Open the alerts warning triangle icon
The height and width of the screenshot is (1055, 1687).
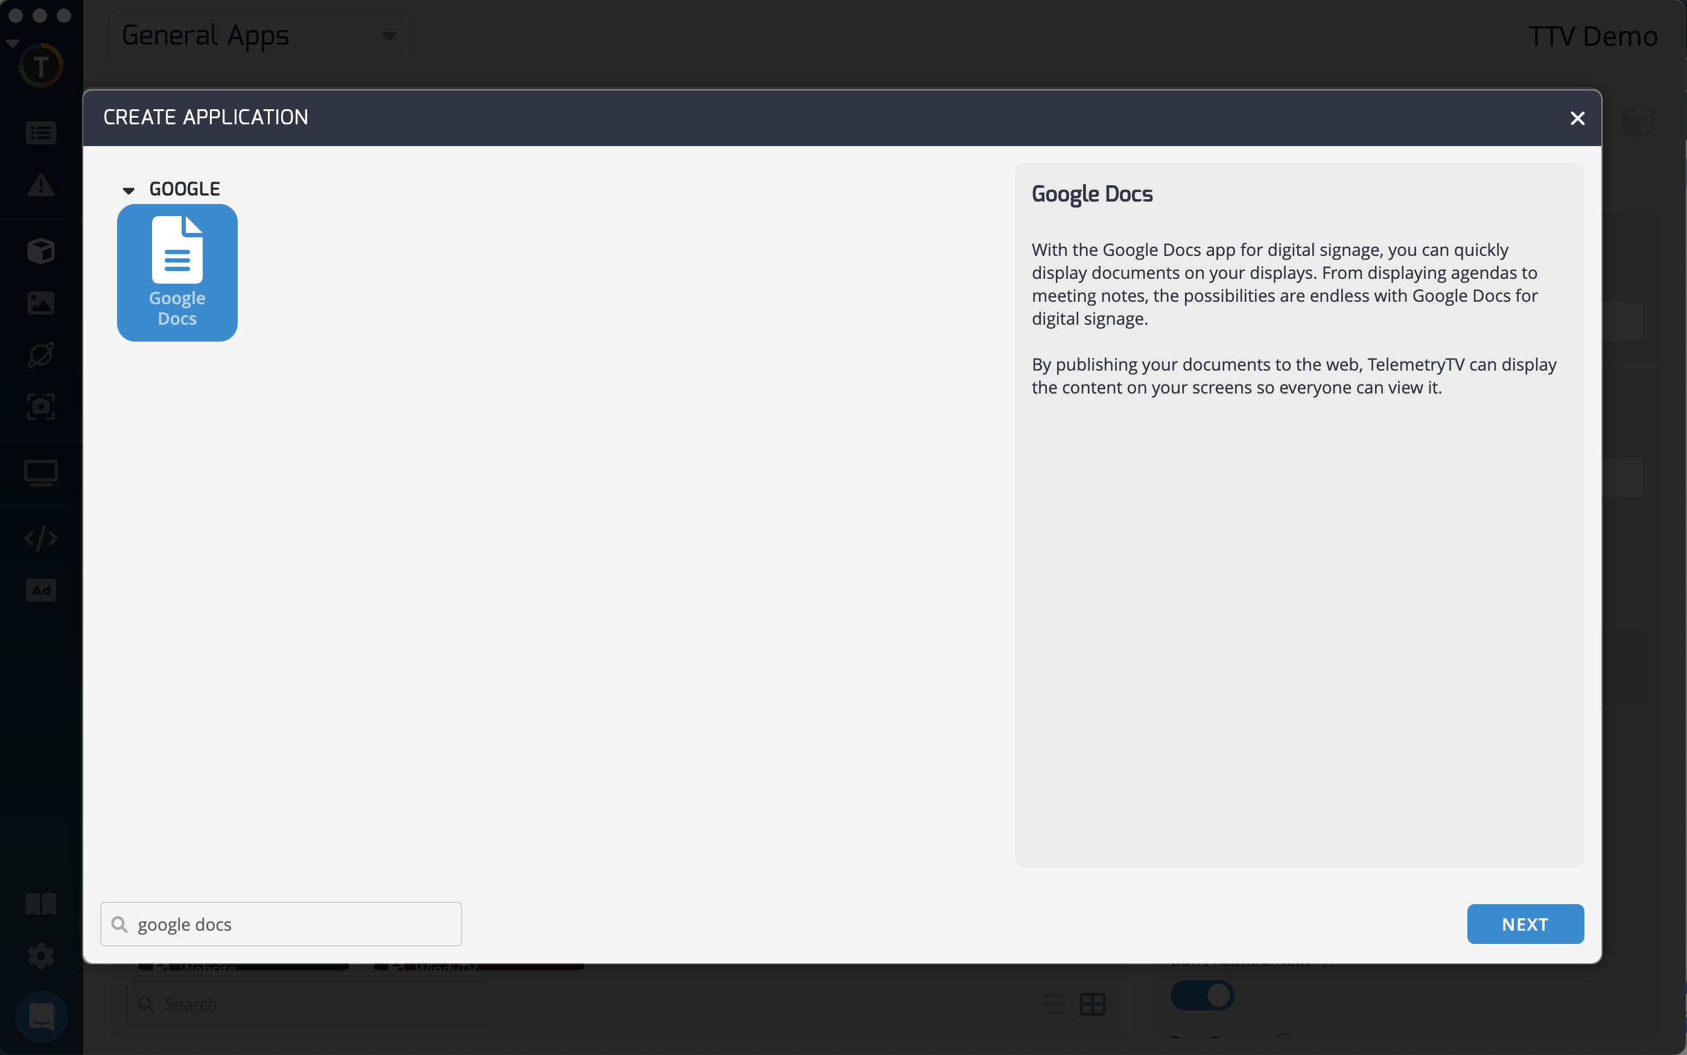click(40, 186)
